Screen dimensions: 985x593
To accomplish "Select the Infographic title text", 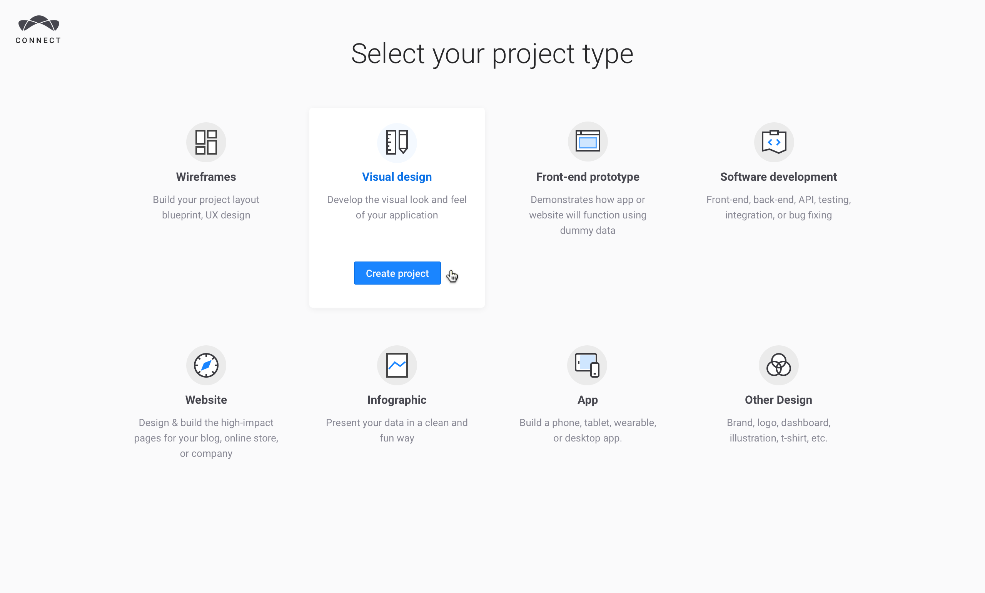I will 397,400.
